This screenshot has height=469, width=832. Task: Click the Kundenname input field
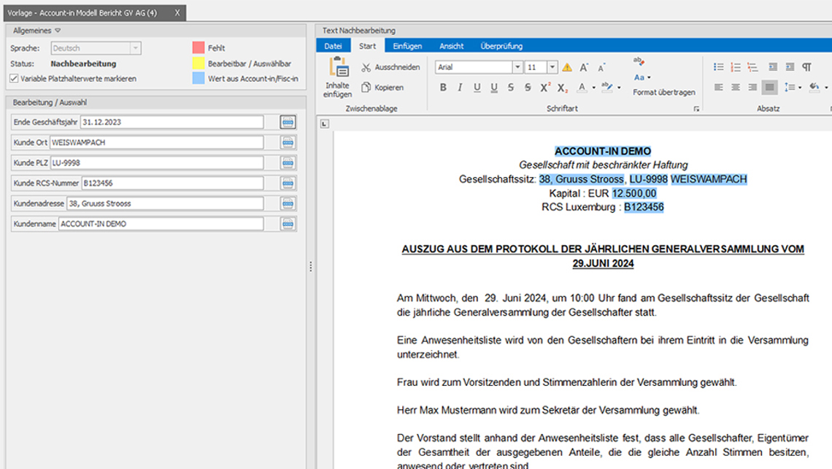coord(161,224)
